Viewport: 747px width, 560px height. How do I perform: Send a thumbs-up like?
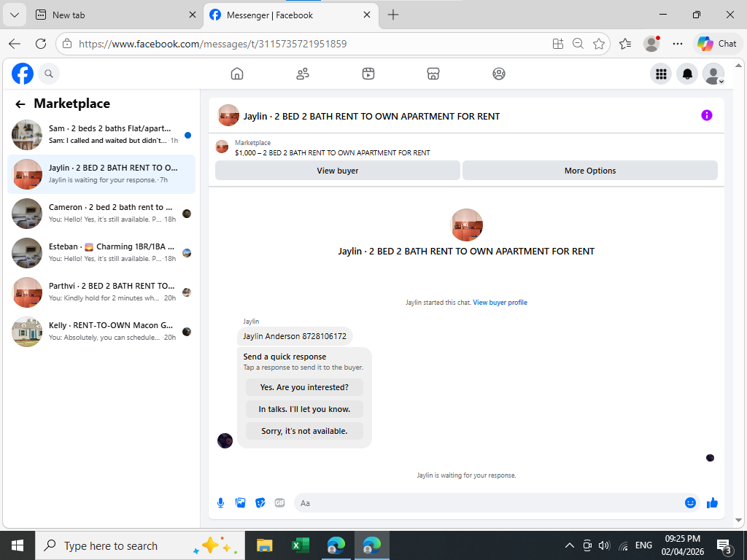(712, 503)
